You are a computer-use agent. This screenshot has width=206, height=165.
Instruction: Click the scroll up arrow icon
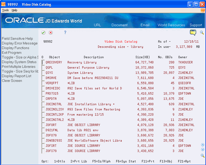203,145
